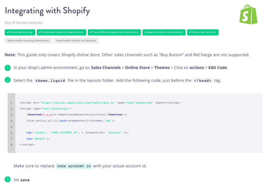The image size is (263, 186).
Task: Click the green Shopify bag logo
Action: coord(248,14)
